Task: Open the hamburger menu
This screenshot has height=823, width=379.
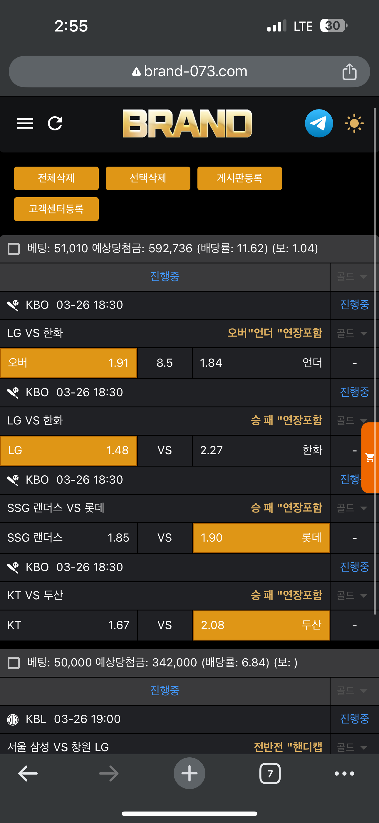Action: point(25,123)
